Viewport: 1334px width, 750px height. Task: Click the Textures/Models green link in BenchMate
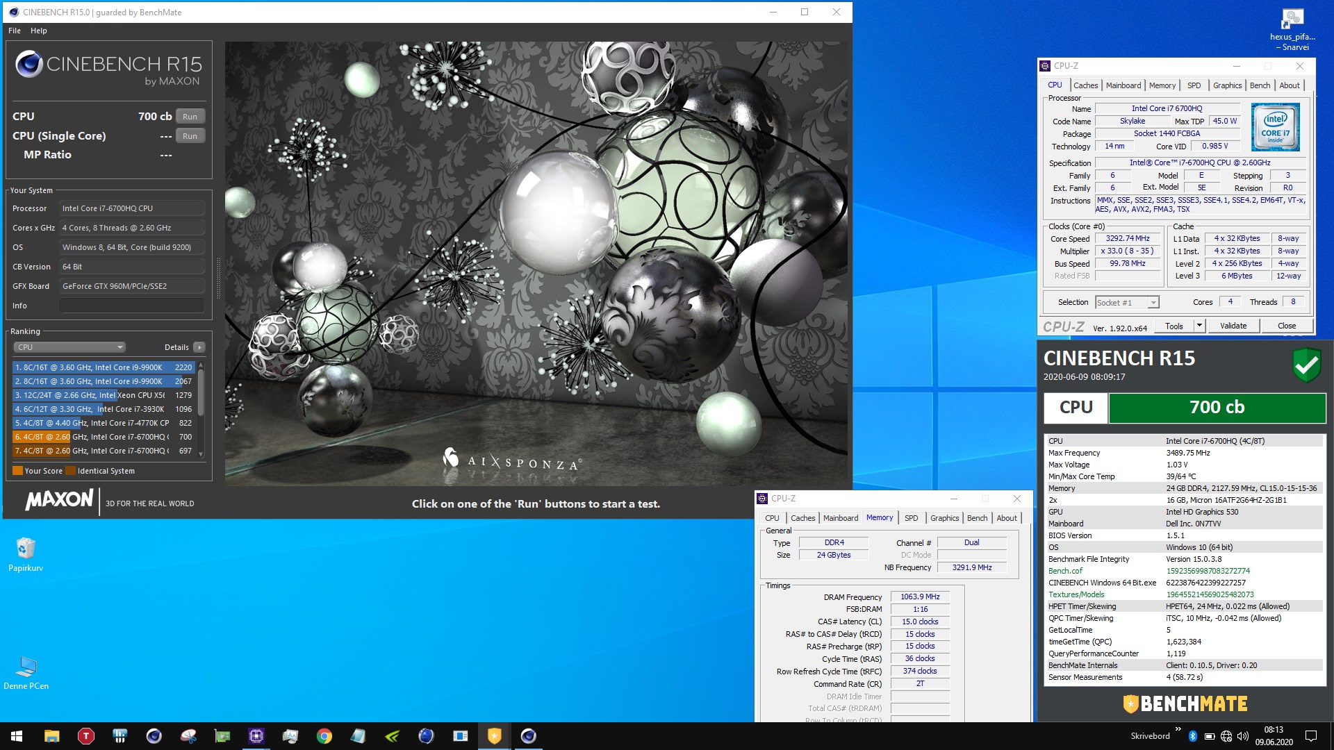(x=1076, y=594)
